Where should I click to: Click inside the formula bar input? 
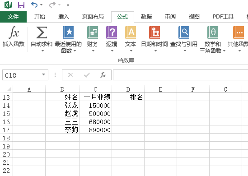click(180, 75)
